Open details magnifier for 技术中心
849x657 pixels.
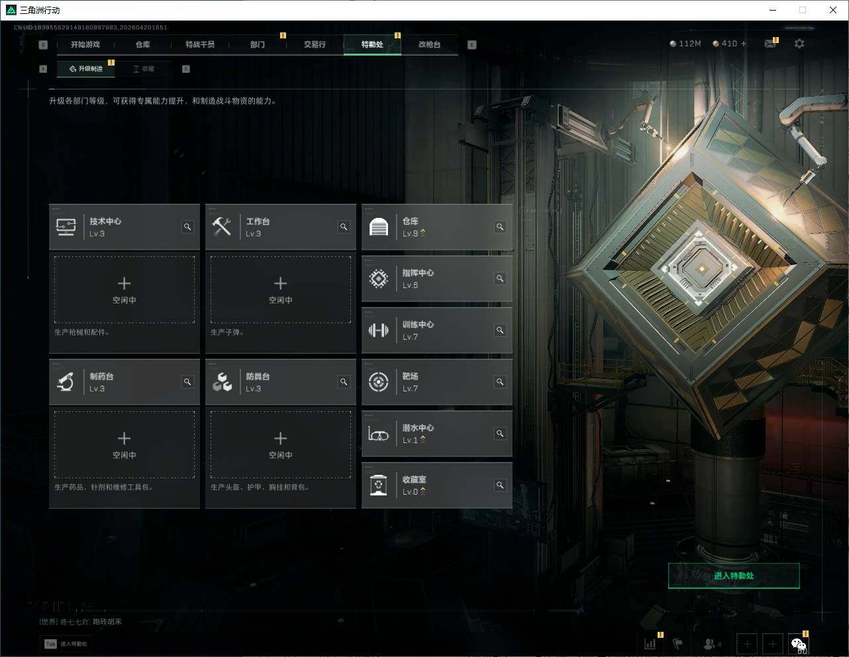[187, 227]
